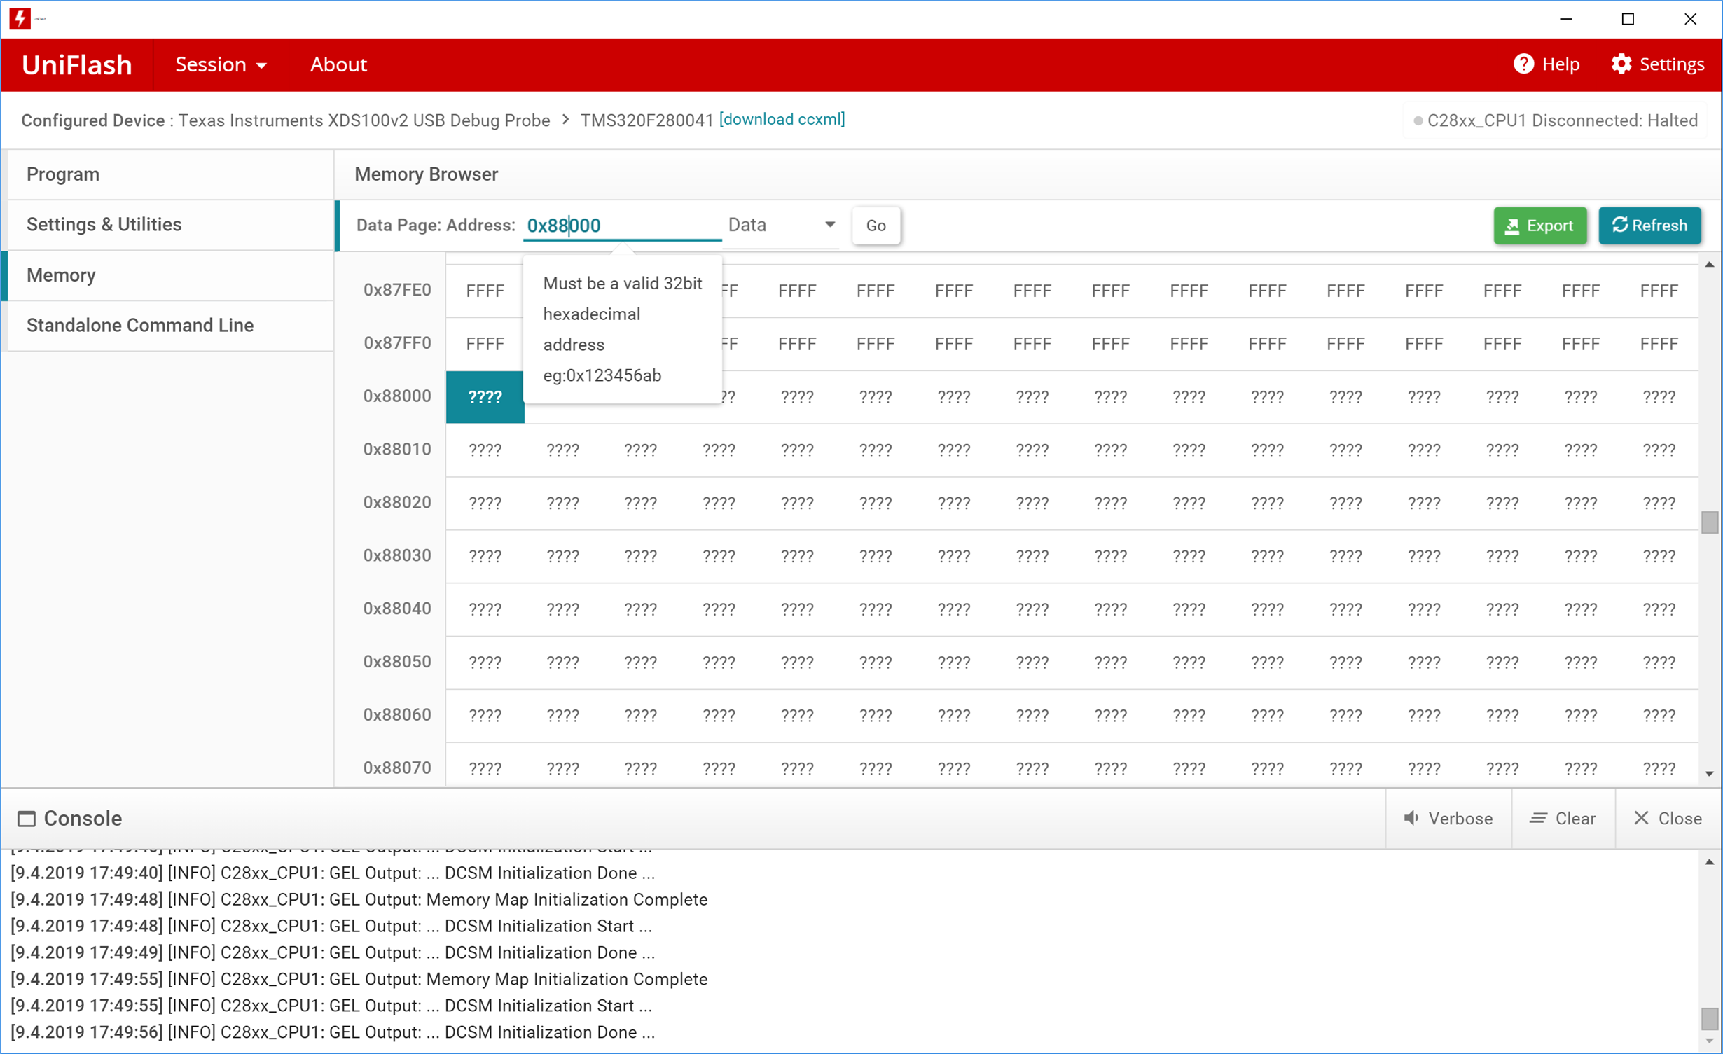Image resolution: width=1723 pixels, height=1054 pixels.
Task: Click the 17:49:55 DCSM Initialization Start line
Action: (x=331, y=1006)
